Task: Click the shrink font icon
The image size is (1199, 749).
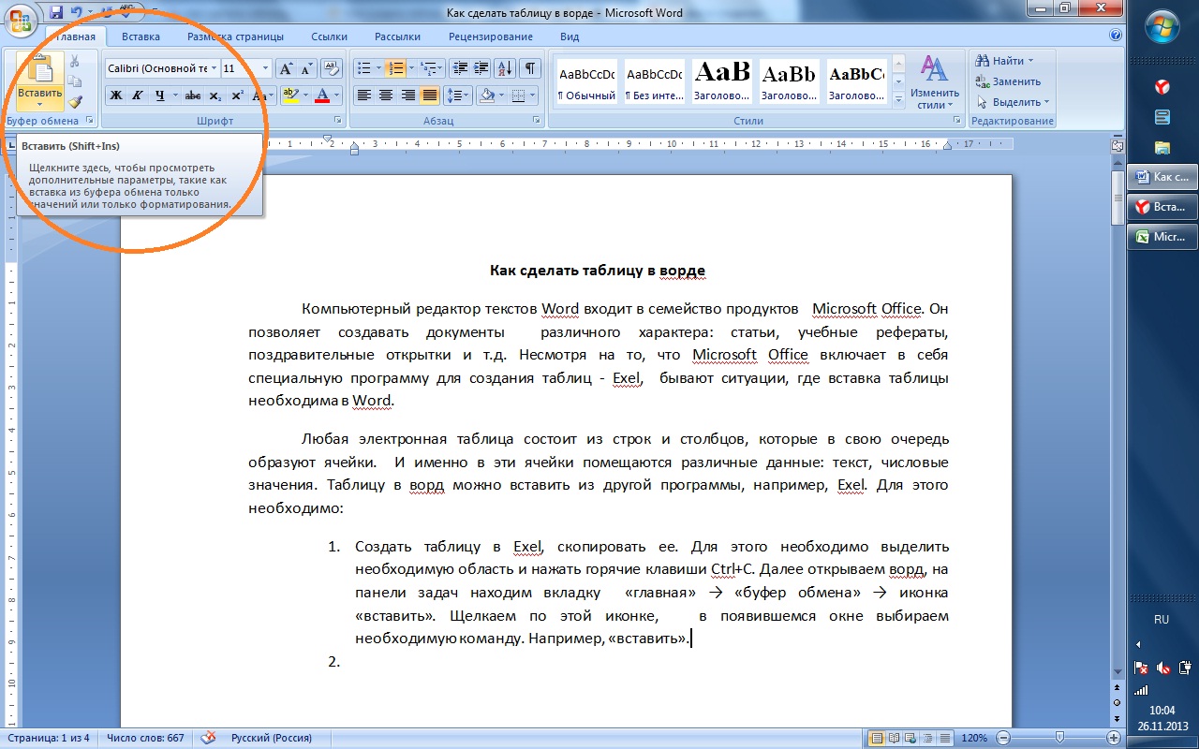Action: tap(306, 68)
